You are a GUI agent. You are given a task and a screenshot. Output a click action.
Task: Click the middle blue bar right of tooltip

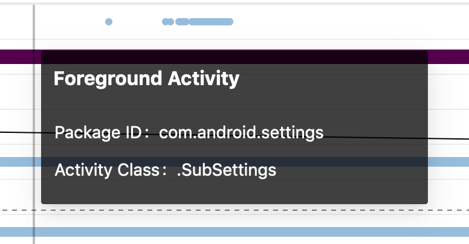click(x=448, y=162)
